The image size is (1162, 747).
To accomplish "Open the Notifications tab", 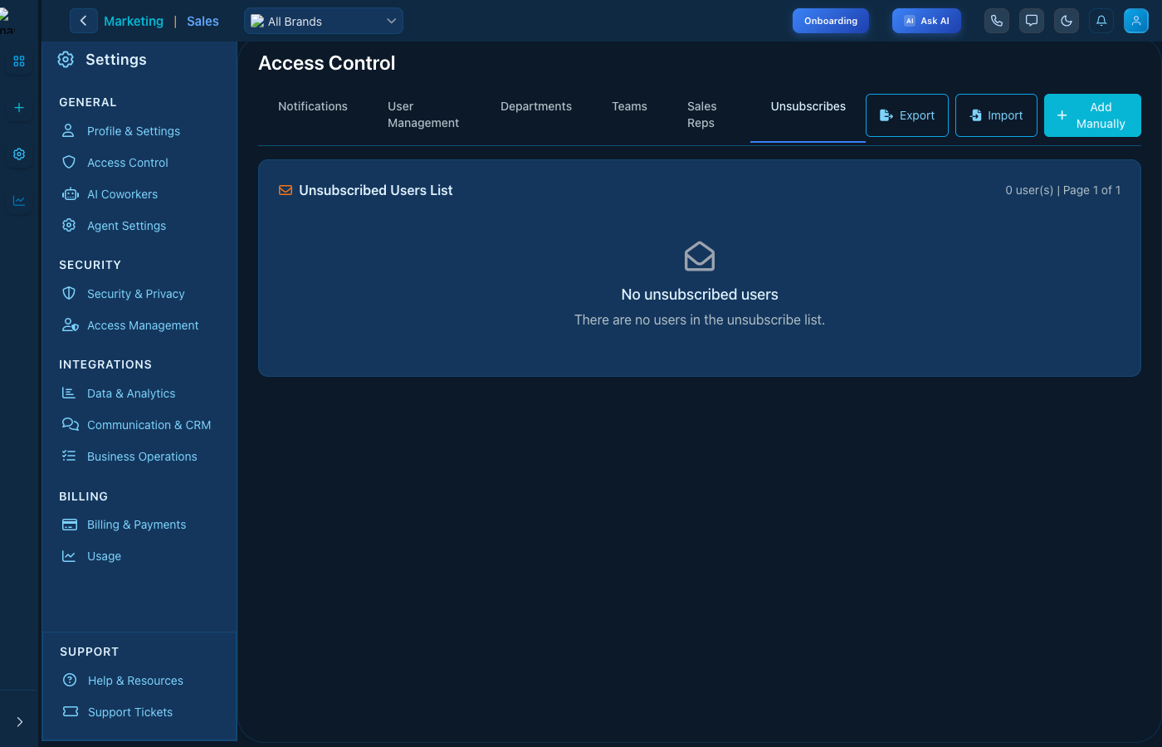I will [x=313, y=106].
